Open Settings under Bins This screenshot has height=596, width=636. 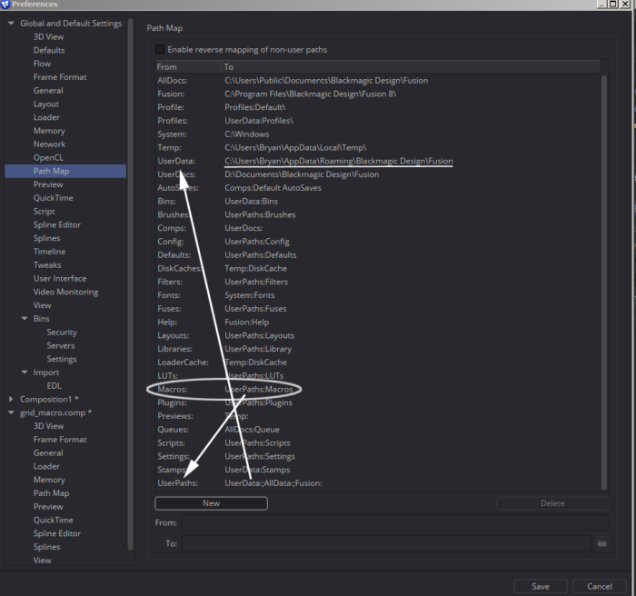(62, 359)
